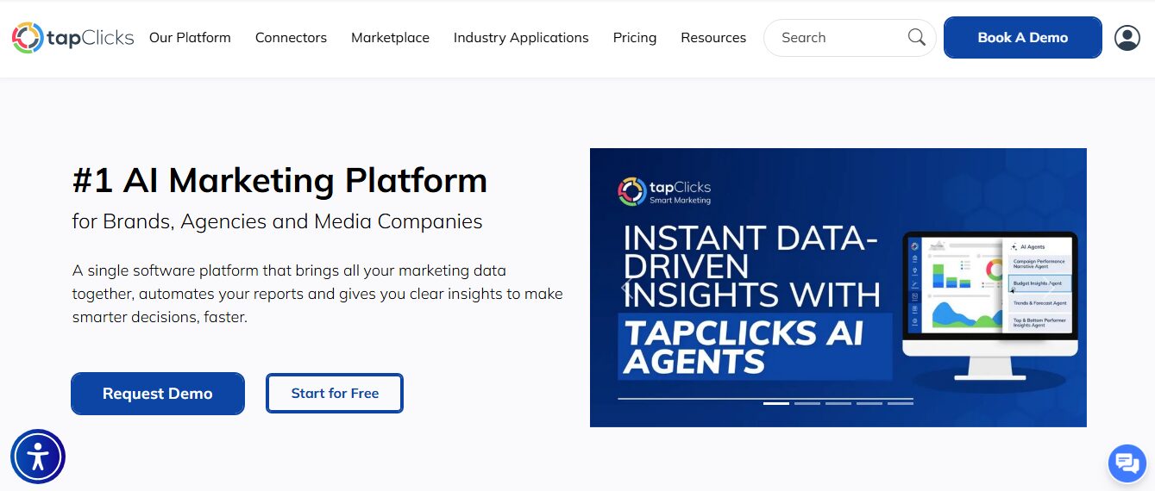The width and height of the screenshot is (1155, 491).
Task: Click the Book A Demo button
Action: click(x=1022, y=38)
